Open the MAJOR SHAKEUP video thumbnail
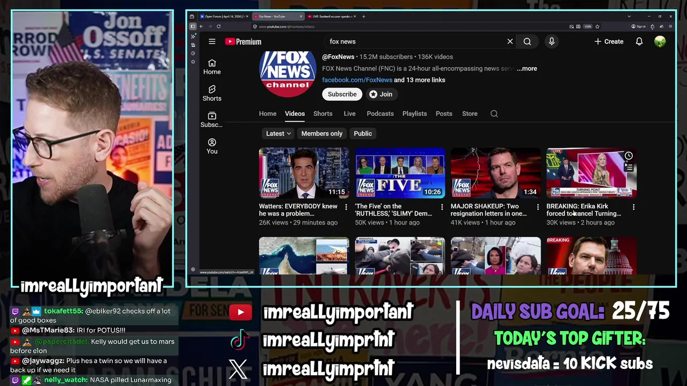The image size is (687, 386). point(495,173)
